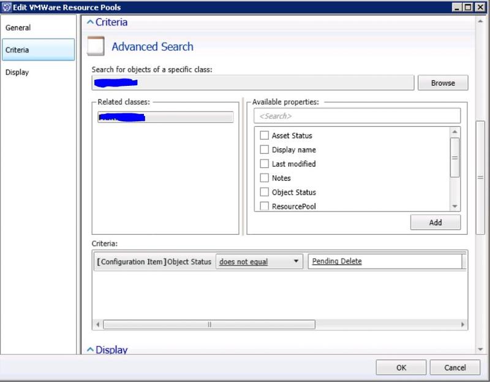Click the Pending Delete value field

385,261
